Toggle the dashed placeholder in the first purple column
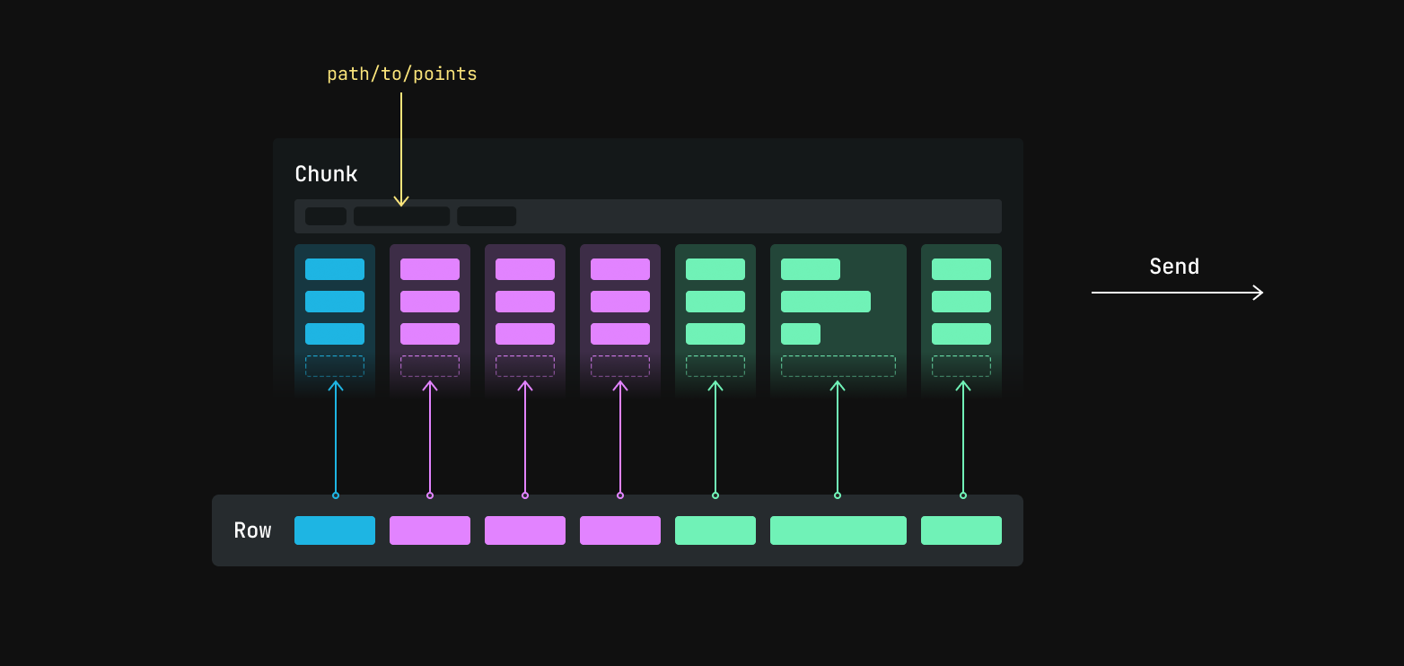The width and height of the screenshot is (1404, 666). [x=430, y=366]
